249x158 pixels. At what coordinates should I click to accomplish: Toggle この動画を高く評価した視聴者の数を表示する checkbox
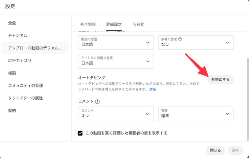(x=80, y=133)
